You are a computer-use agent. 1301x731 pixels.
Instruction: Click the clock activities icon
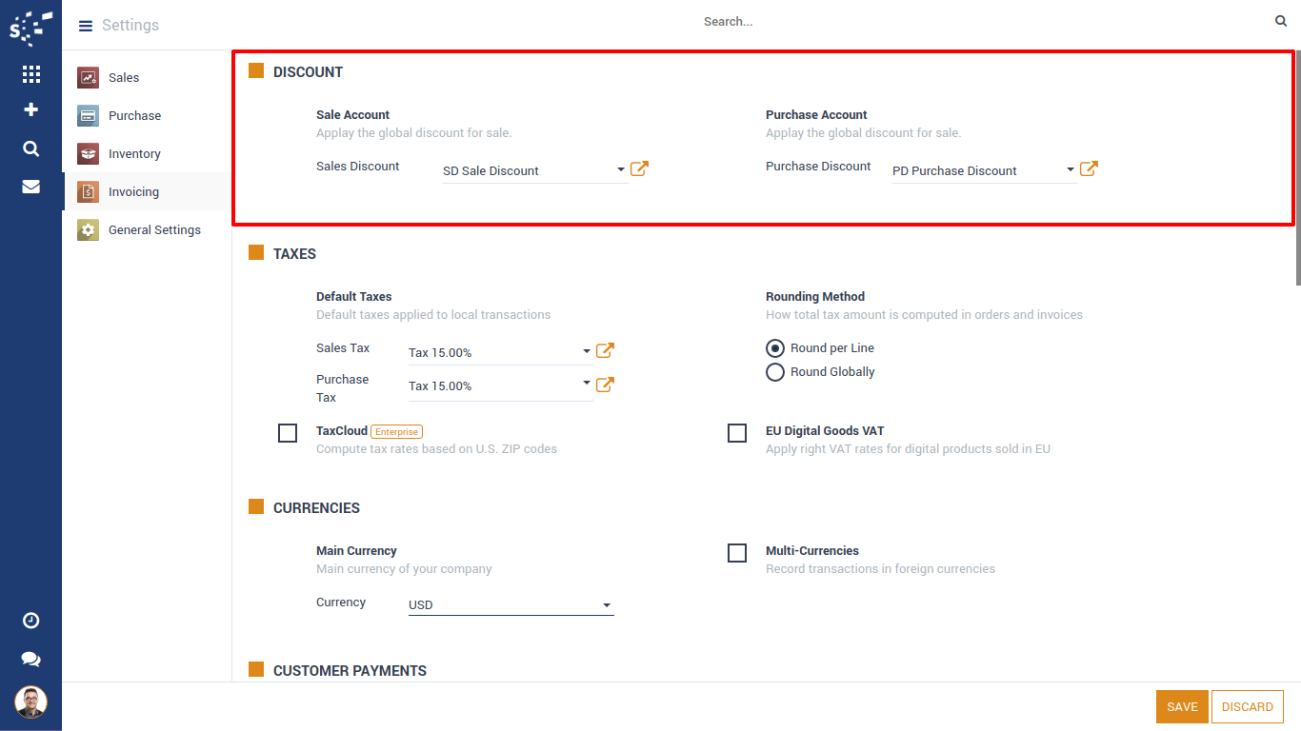tap(30, 621)
